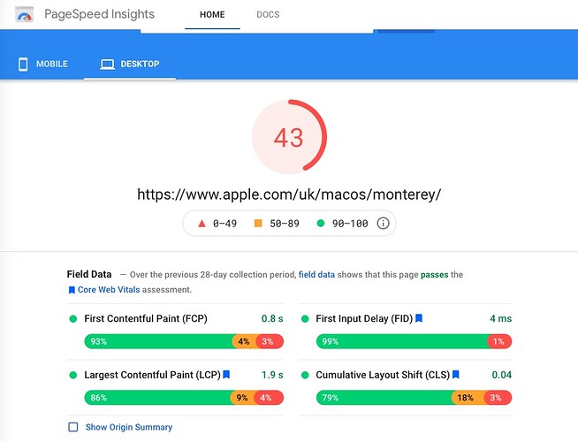The width and height of the screenshot is (578, 442).
Task: Click the FCP 3% red bar segment
Action: coord(270,341)
